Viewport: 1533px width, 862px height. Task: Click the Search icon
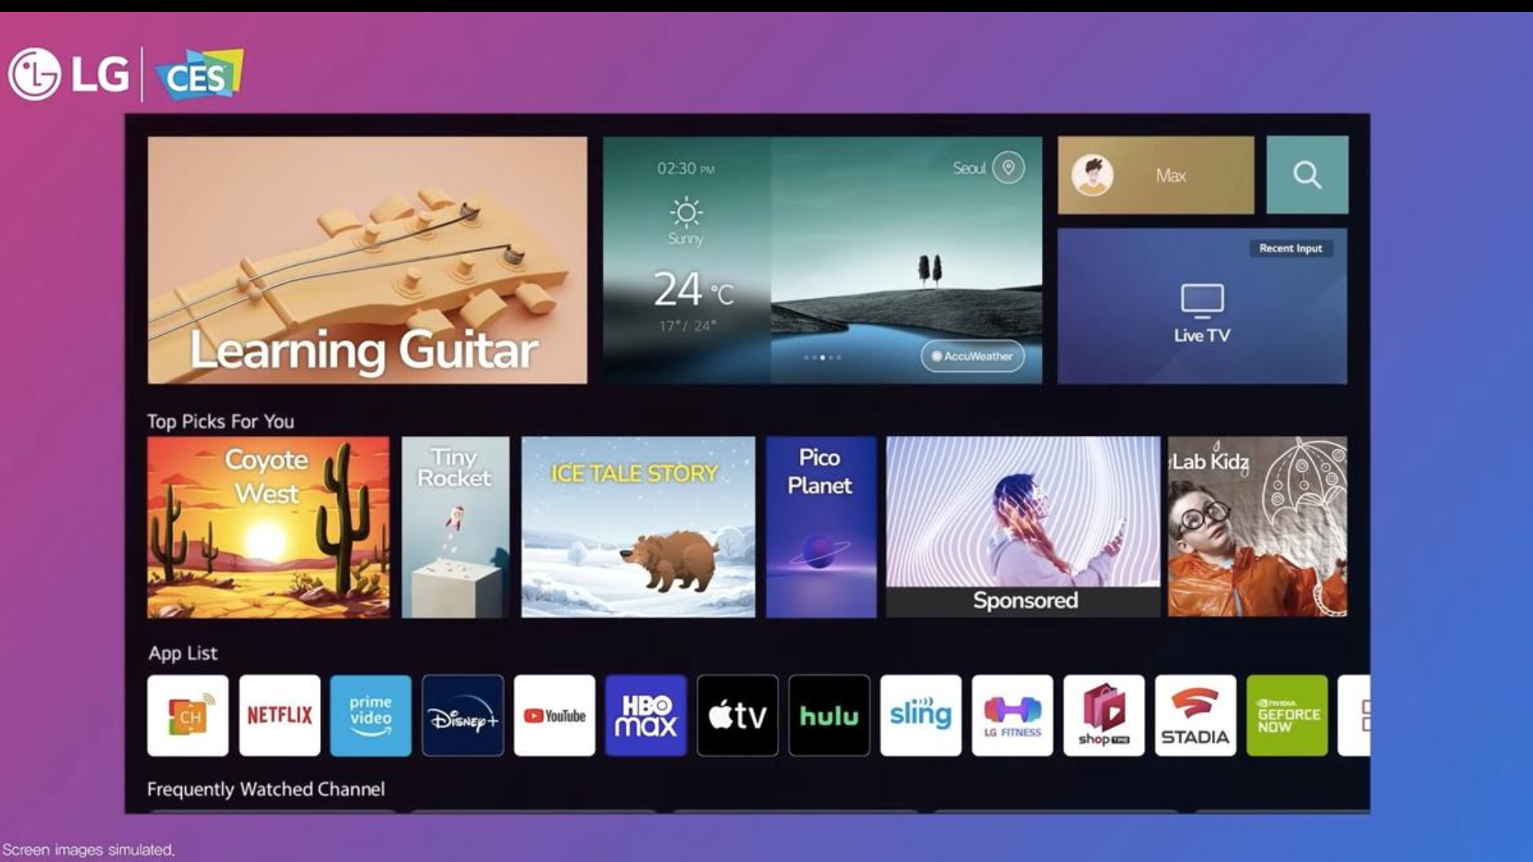tap(1309, 175)
